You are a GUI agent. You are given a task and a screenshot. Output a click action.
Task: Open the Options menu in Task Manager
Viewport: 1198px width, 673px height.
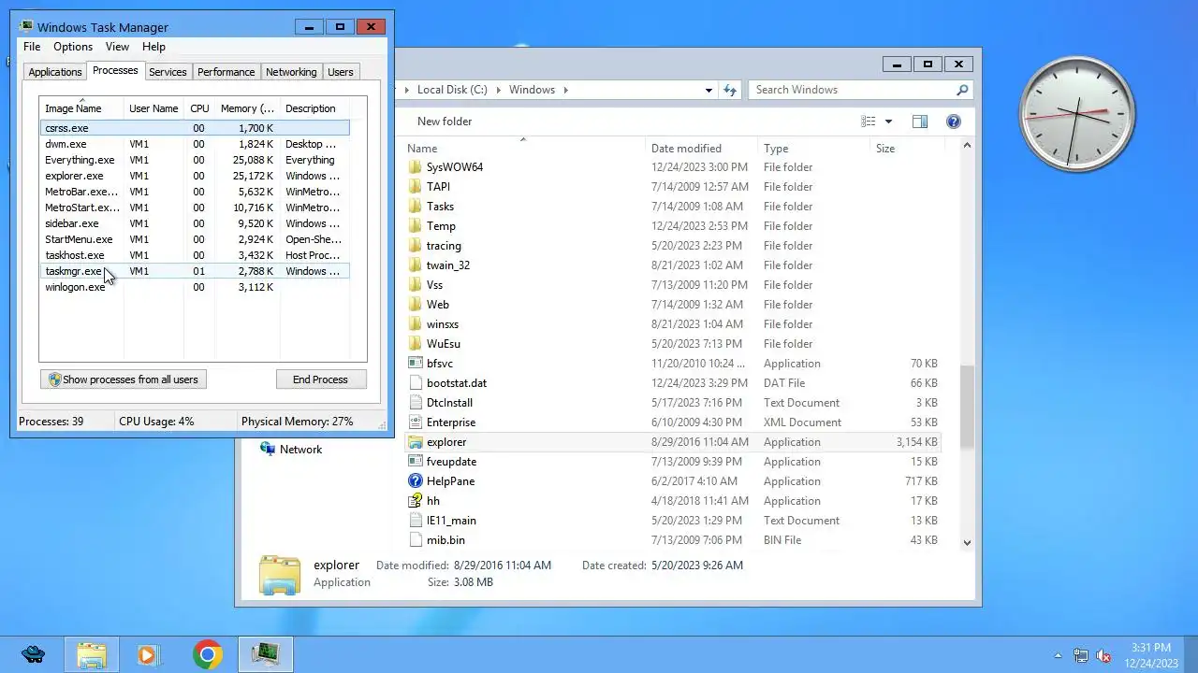[x=73, y=47]
